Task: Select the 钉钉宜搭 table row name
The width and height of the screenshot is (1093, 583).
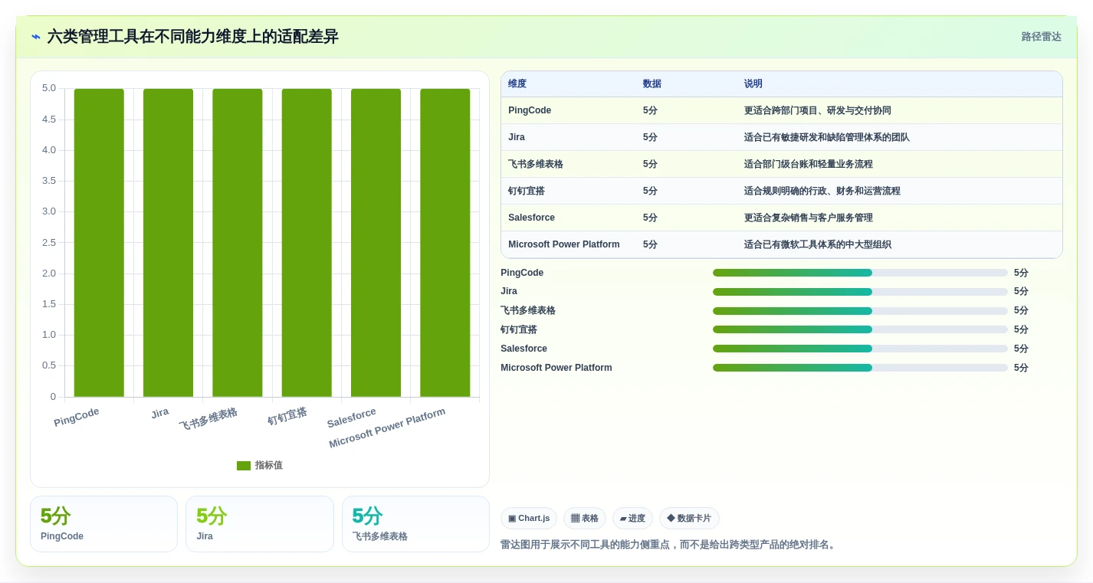Action: (x=527, y=191)
